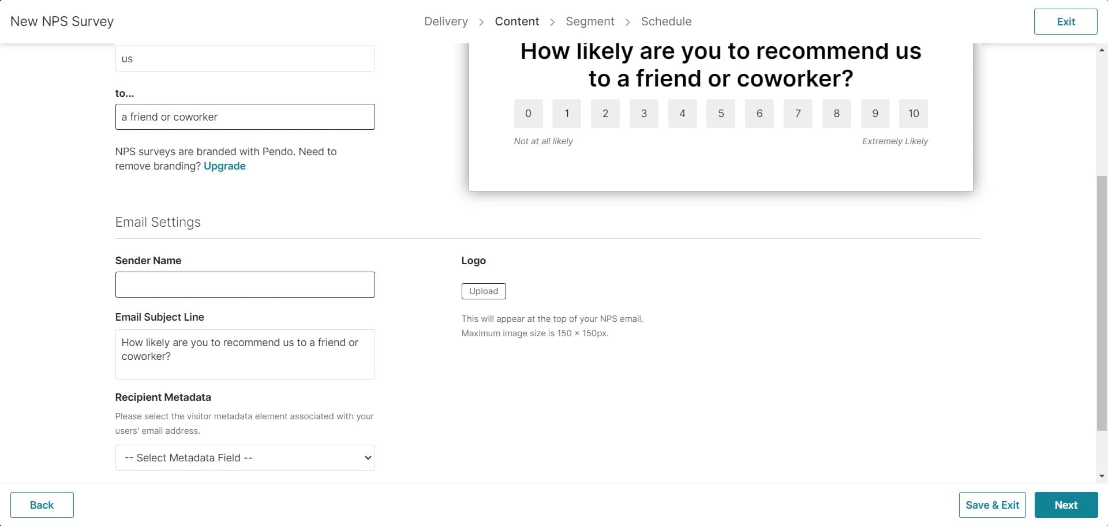Exit the NPS survey editor
This screenshot has width=1108, height=526.
point(1065,21)
